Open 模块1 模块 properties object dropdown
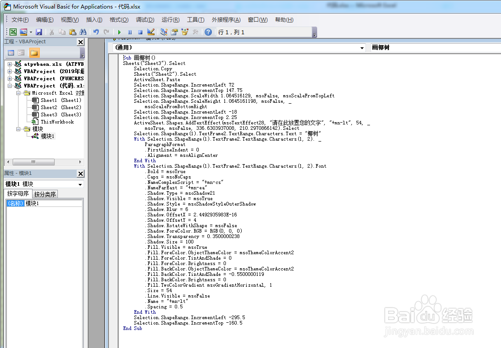The height and width of the screenshot is (348, 501). tap(80, 184)
